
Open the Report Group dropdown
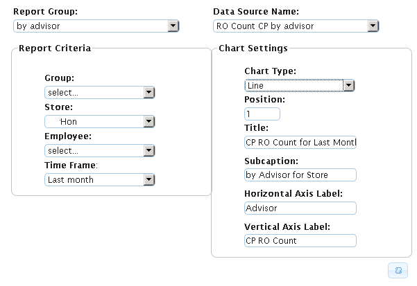coord(96,26)
